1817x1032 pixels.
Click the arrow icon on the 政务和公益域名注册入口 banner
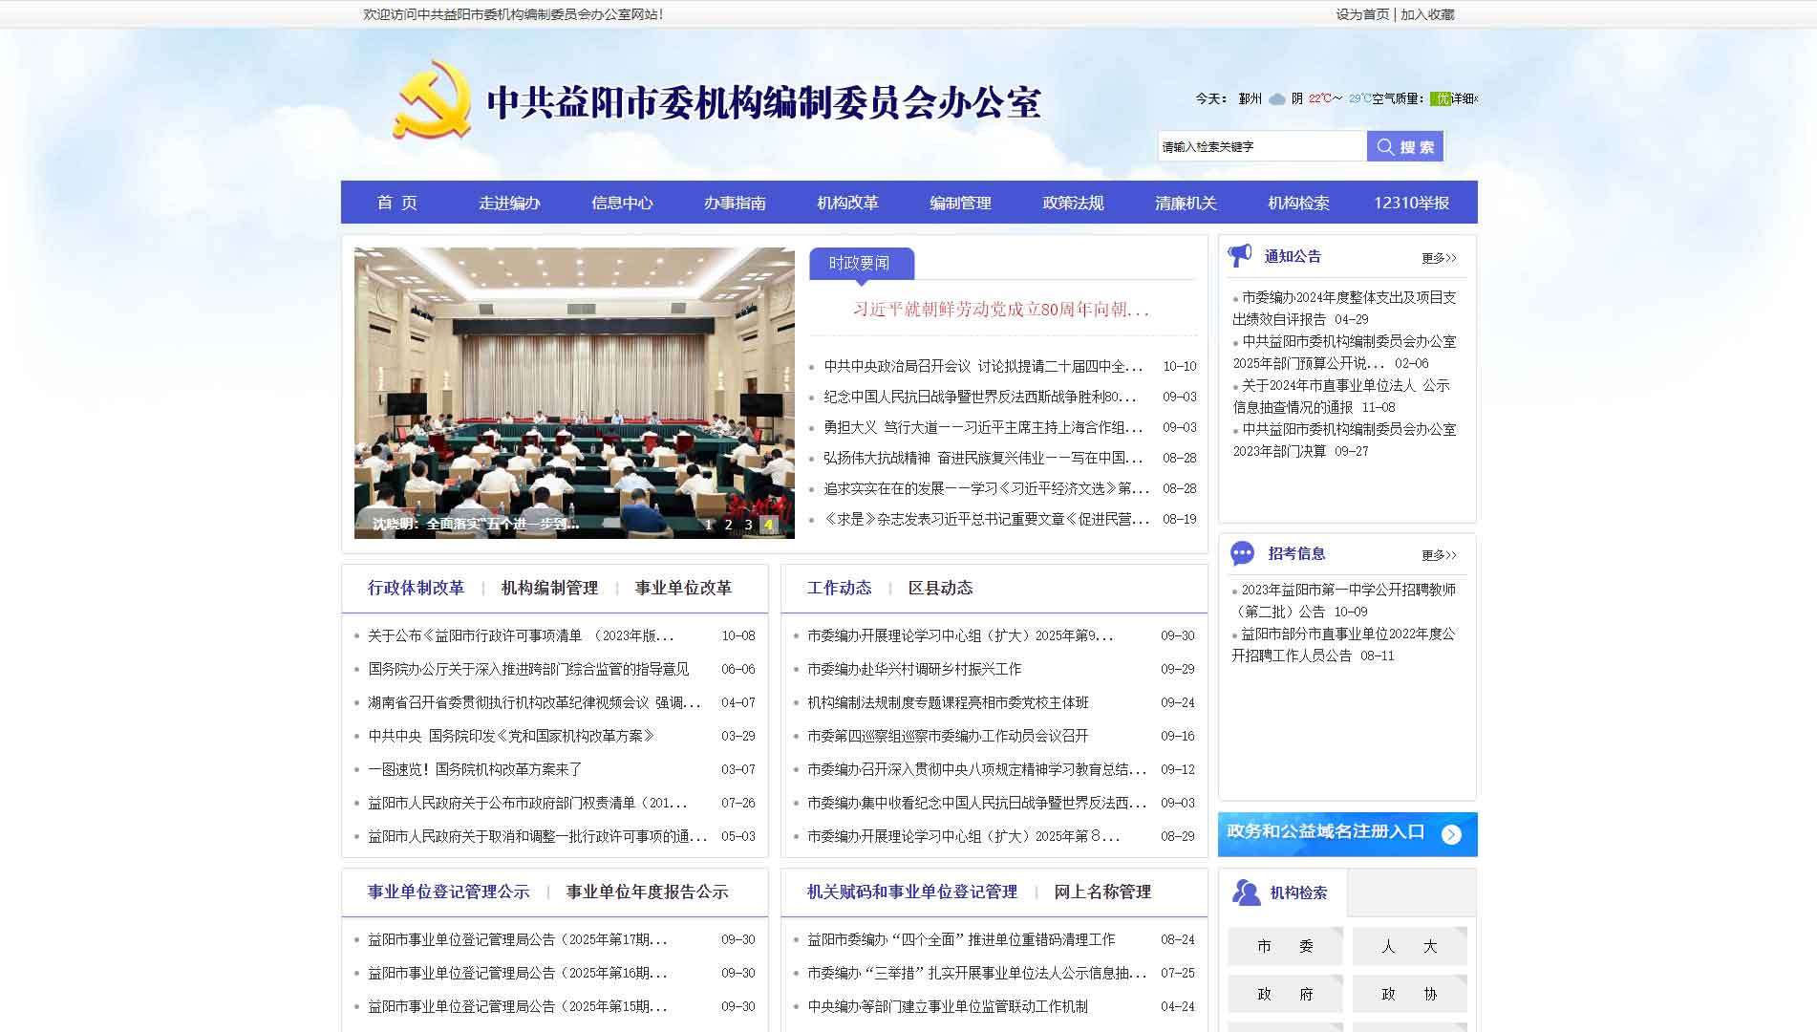tap(1451, 834)
